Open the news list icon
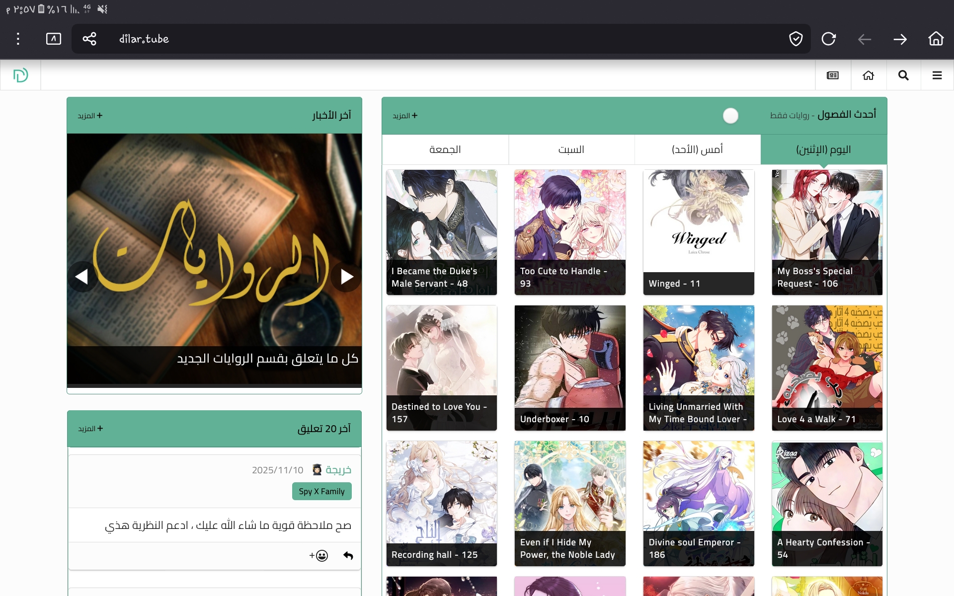The width and height of the screenshot is (954, 596). 833,75
